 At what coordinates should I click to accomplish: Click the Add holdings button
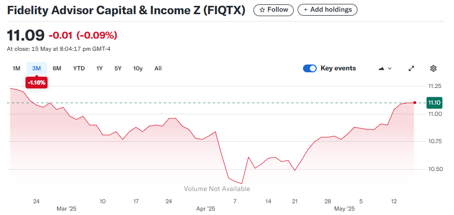click(x=328, y=10)
